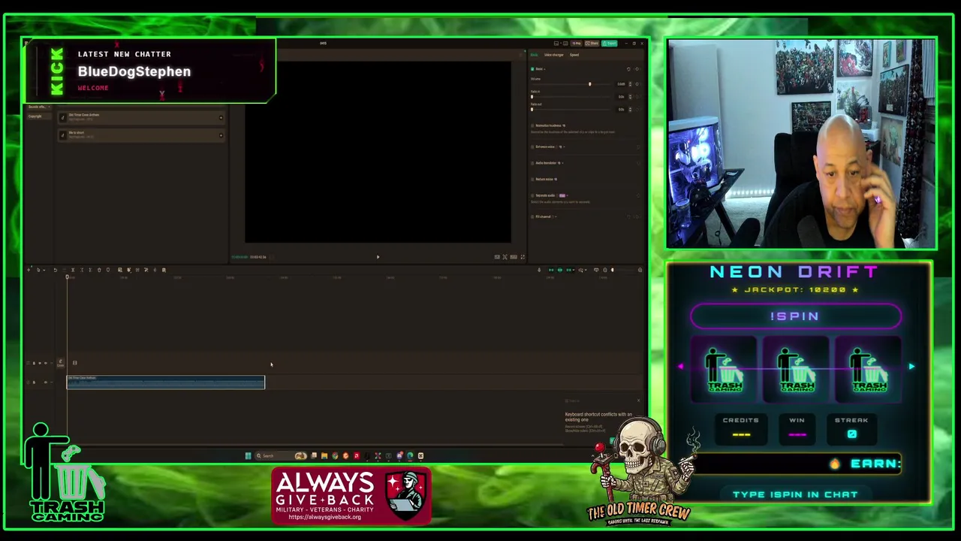Mute the audio track
961x541 pixels.
(x=45, y=382)
